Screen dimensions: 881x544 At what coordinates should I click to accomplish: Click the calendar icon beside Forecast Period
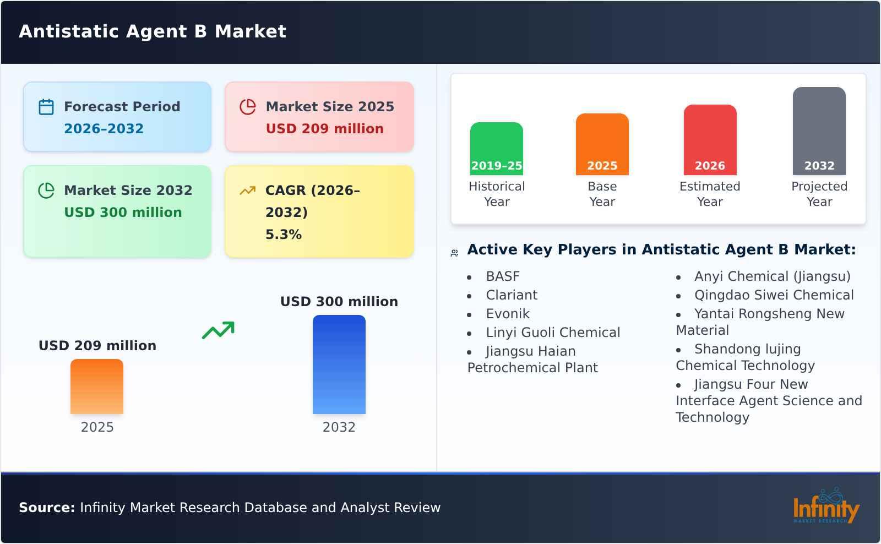46,106
